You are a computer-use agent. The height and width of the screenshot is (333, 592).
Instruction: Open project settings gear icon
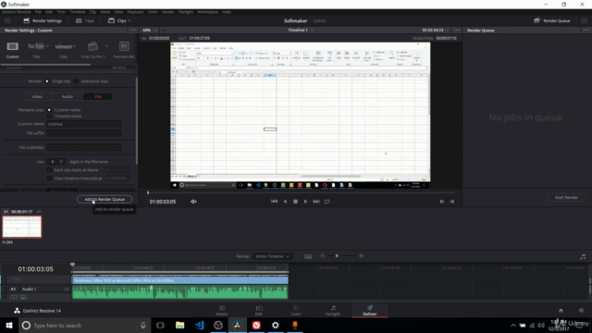coord(581,311)
